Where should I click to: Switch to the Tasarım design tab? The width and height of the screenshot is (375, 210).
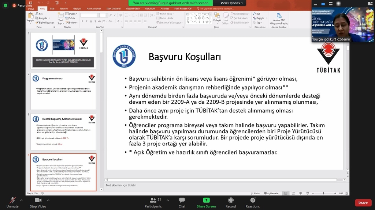pos(64,9)
